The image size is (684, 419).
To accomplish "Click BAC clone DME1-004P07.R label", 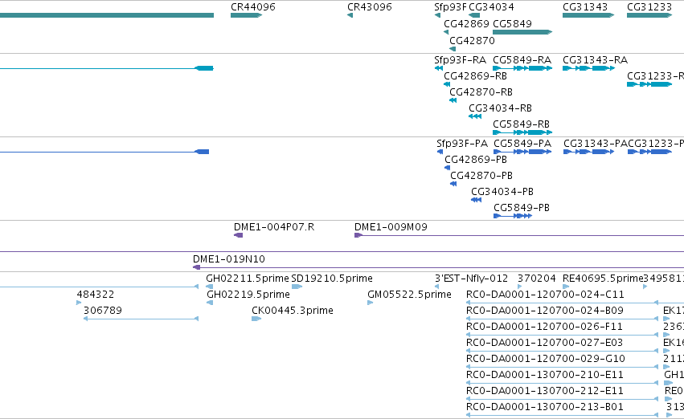I will 274,227.
